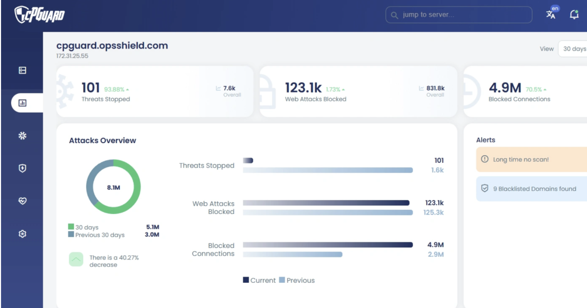Click the Web Attacks Blocked card

[358, 92]
